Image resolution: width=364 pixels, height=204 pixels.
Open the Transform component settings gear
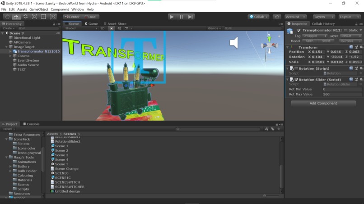pyautogui.click(x=361, y=47)
